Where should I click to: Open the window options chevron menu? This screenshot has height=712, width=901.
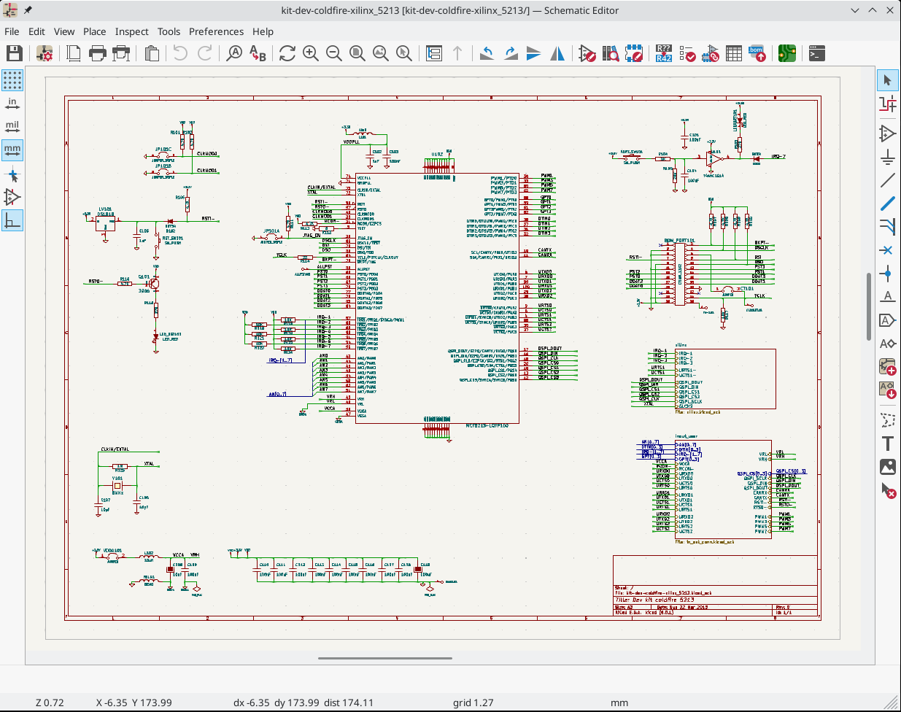coord(855,10)
